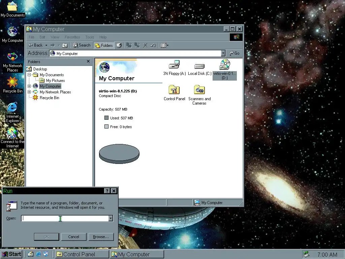Screen dimensions: 345x259
Task: Go back using the Back toolbar button
Action: (x=35, y=46)
